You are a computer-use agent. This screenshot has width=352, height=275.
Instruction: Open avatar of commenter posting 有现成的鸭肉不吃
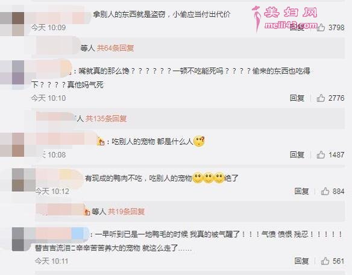tap(24, 180)
